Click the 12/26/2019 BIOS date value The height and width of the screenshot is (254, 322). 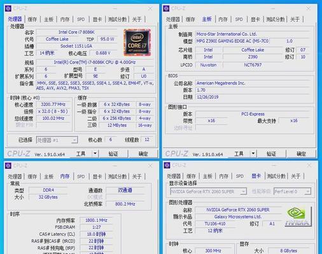click(x=253, y=97)
